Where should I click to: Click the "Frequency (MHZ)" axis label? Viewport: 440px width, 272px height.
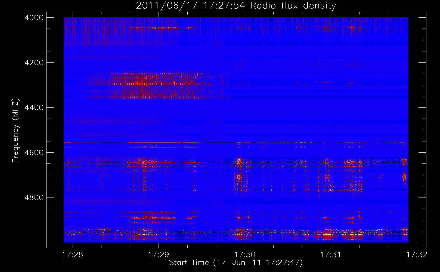point(16,130)
